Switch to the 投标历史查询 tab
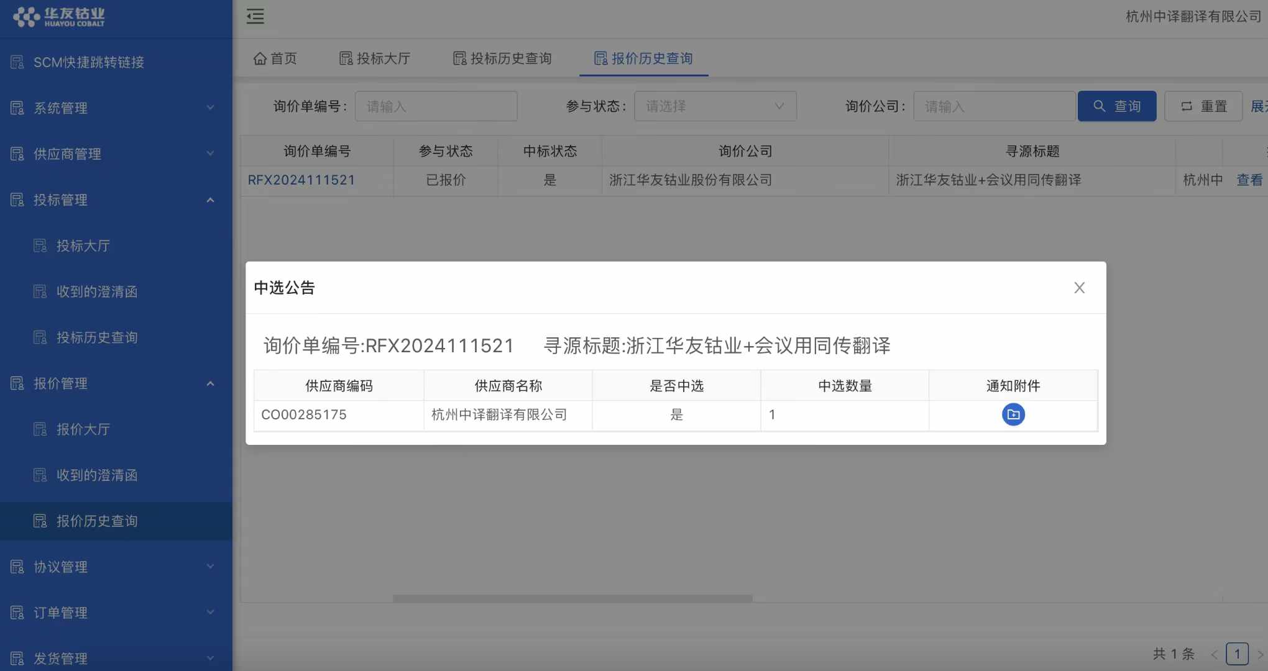This screenshot has height=671, width=1268. tap(502, 58)
